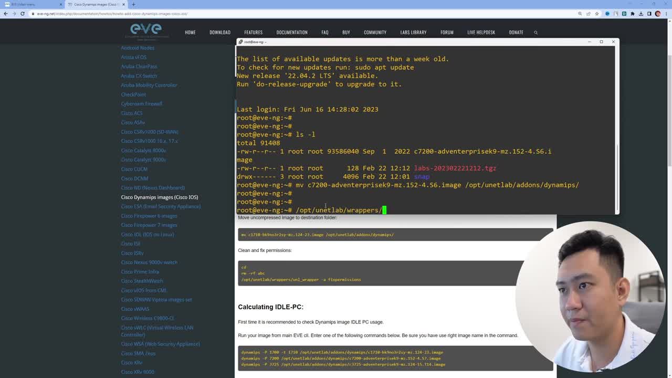Open Cisco ND (Nexus Dashboard) sidebar link
The image size is (672, 378).
tap(153, 188)
